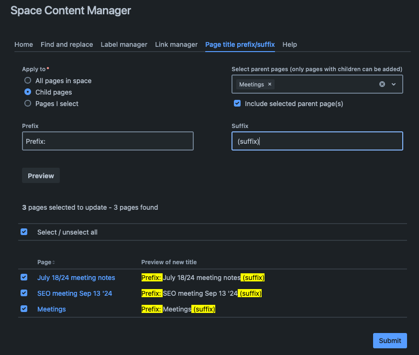Sort the table by Page column
This screenshot has height=355, width=419.
tap(46, 262)
